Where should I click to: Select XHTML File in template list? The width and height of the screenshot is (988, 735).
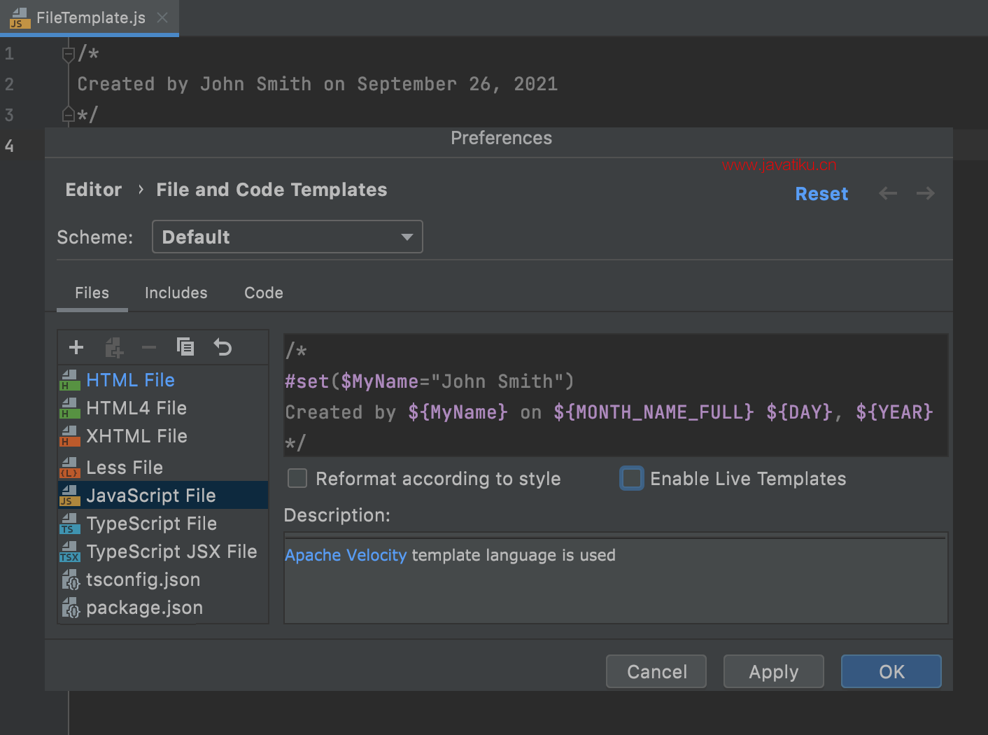[163, 436]
